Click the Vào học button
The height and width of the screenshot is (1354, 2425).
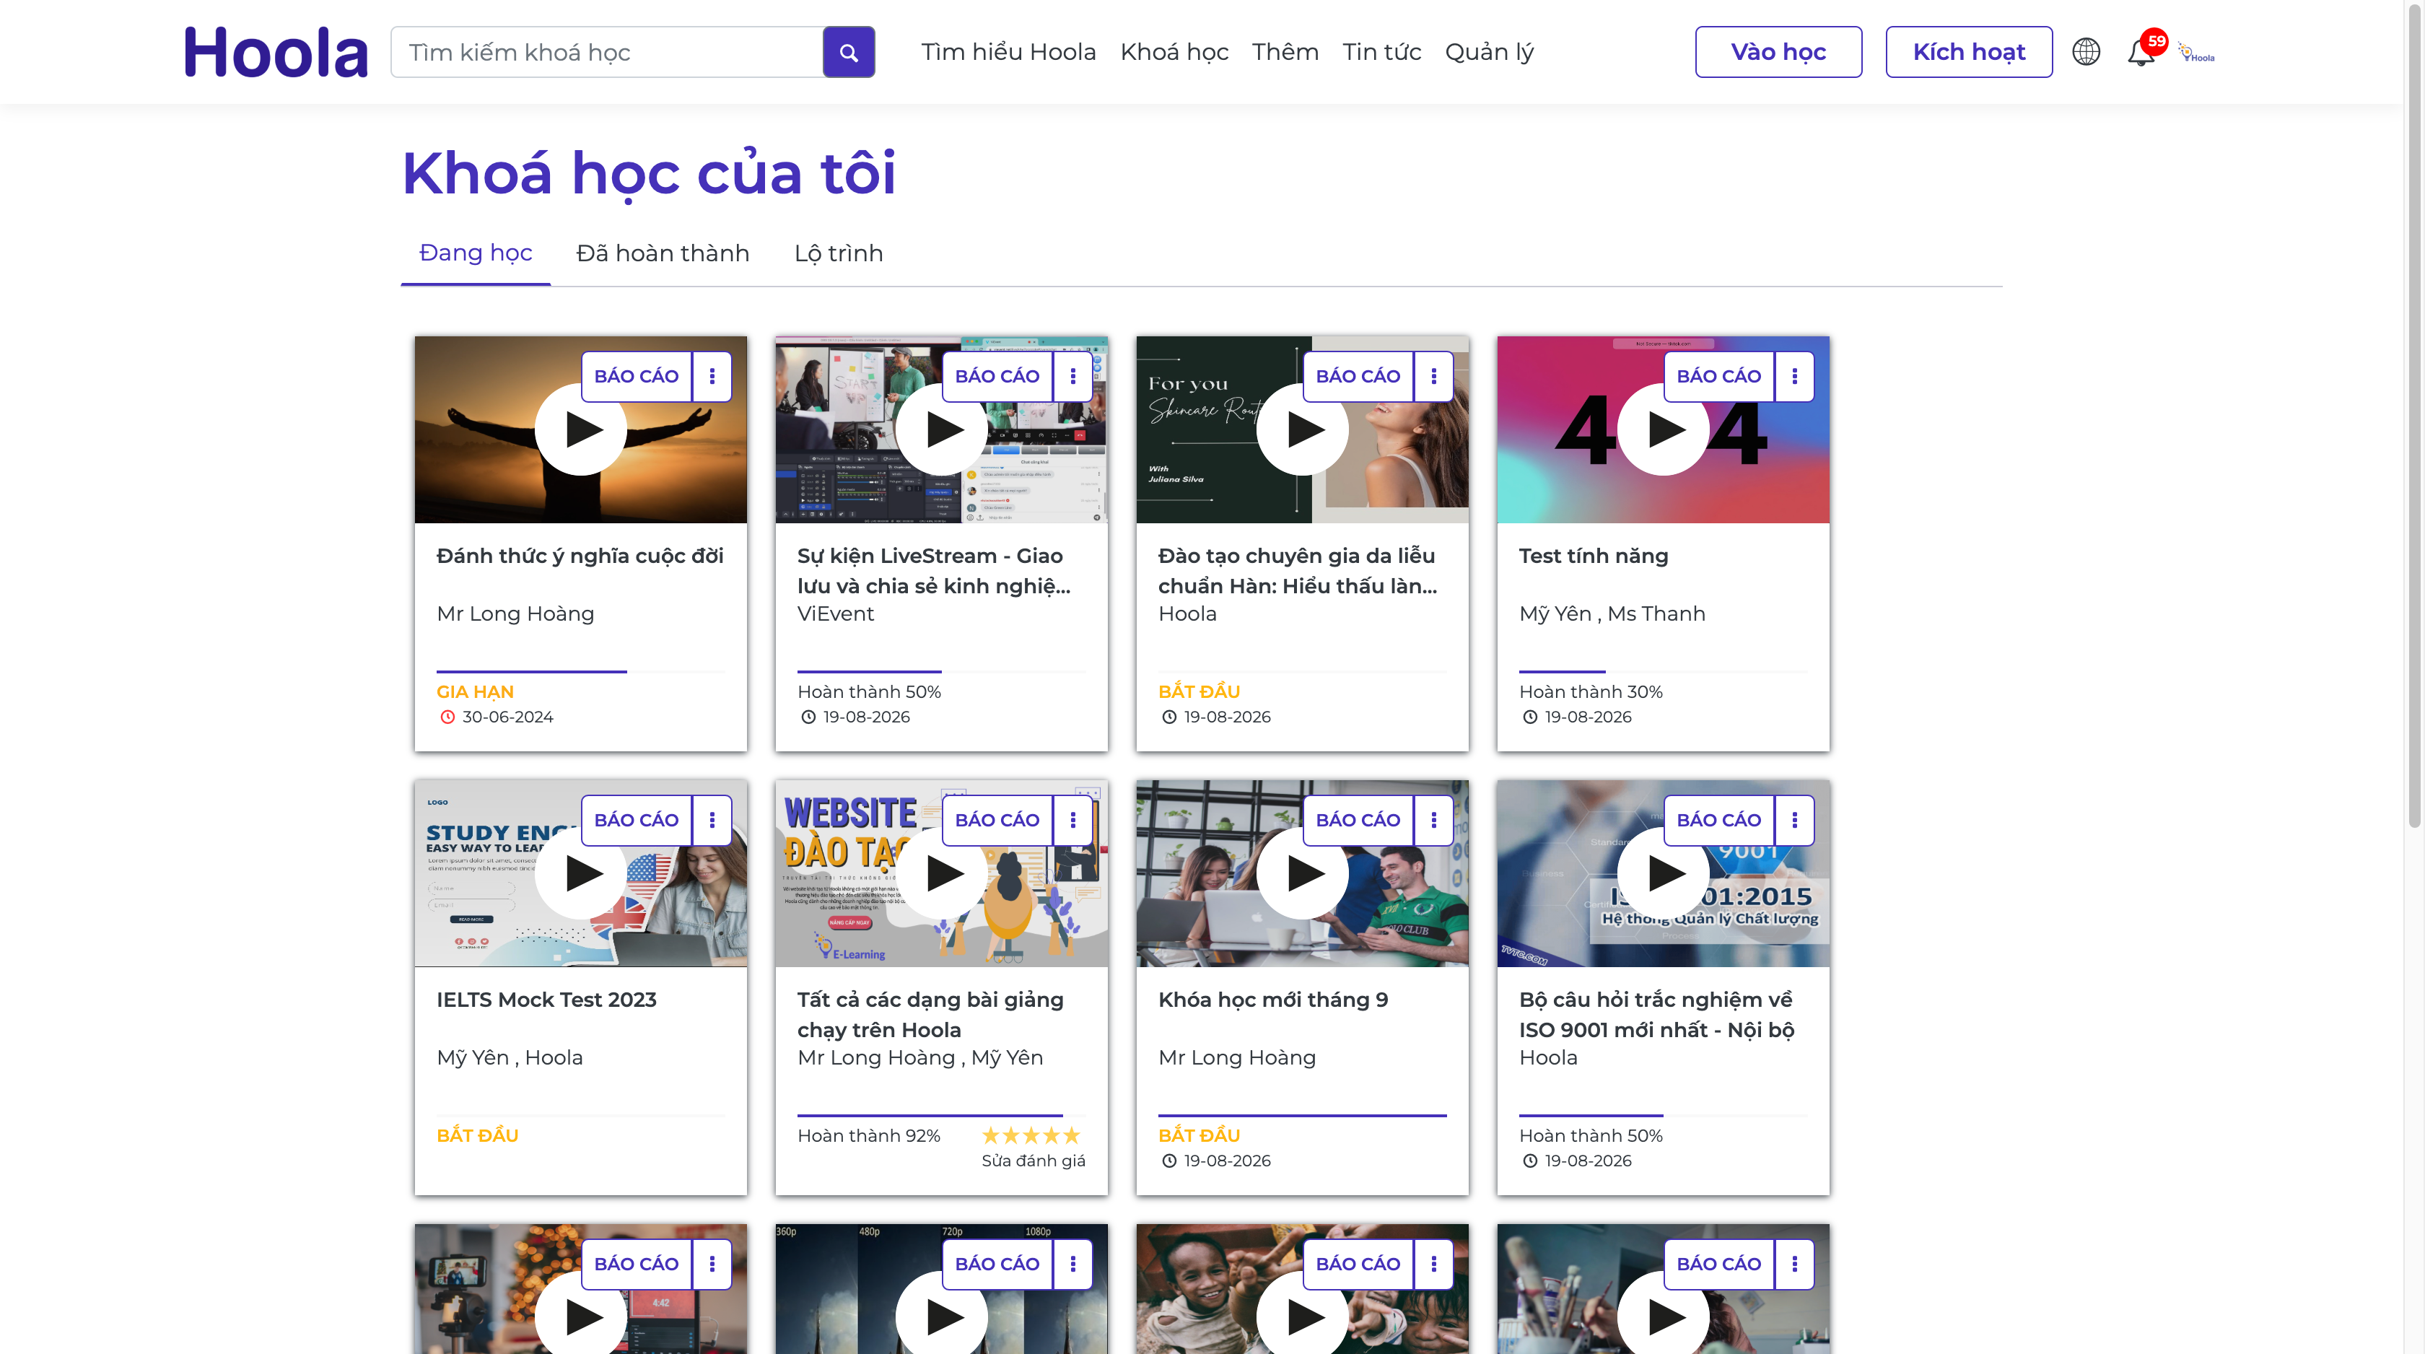[x=1778, y=52]
